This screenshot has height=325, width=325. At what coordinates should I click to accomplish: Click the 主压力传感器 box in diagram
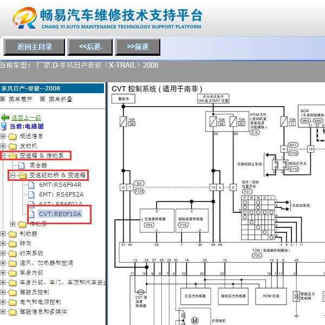coord(195,296)
